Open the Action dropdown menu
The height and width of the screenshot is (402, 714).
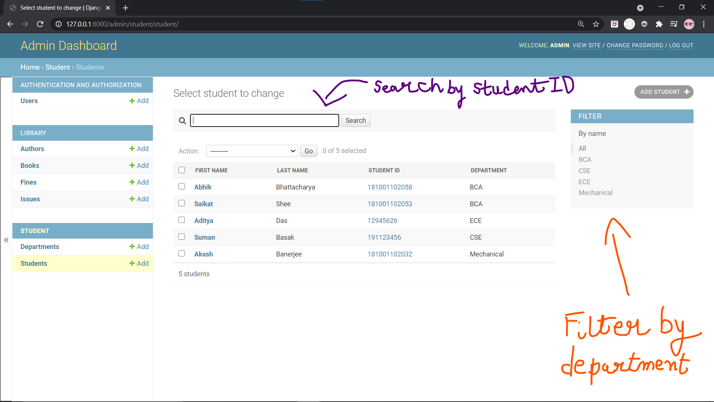pyautogui.click(x=252, y=151)
